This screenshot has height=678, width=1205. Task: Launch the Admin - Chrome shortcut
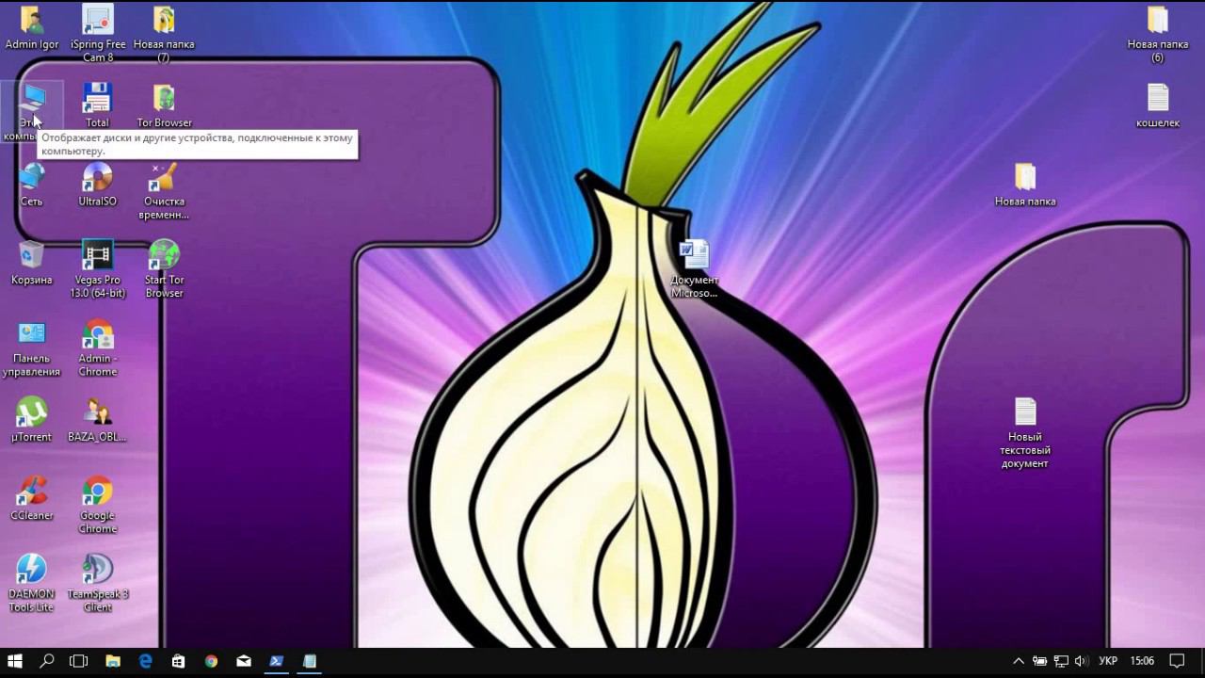pyautogui.click(x=98, y=334)
